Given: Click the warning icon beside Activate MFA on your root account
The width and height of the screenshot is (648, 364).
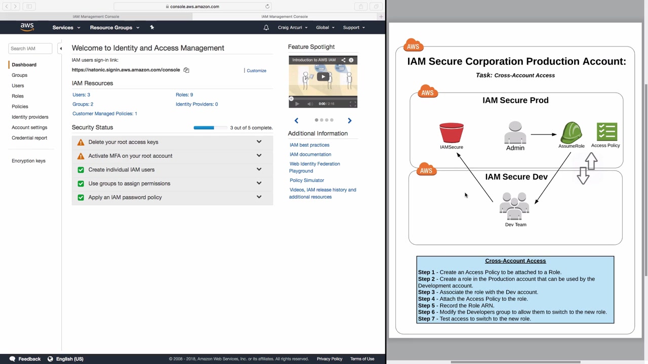Looking at the screenshot, I should pyautogui.click(x=80, y=156).
